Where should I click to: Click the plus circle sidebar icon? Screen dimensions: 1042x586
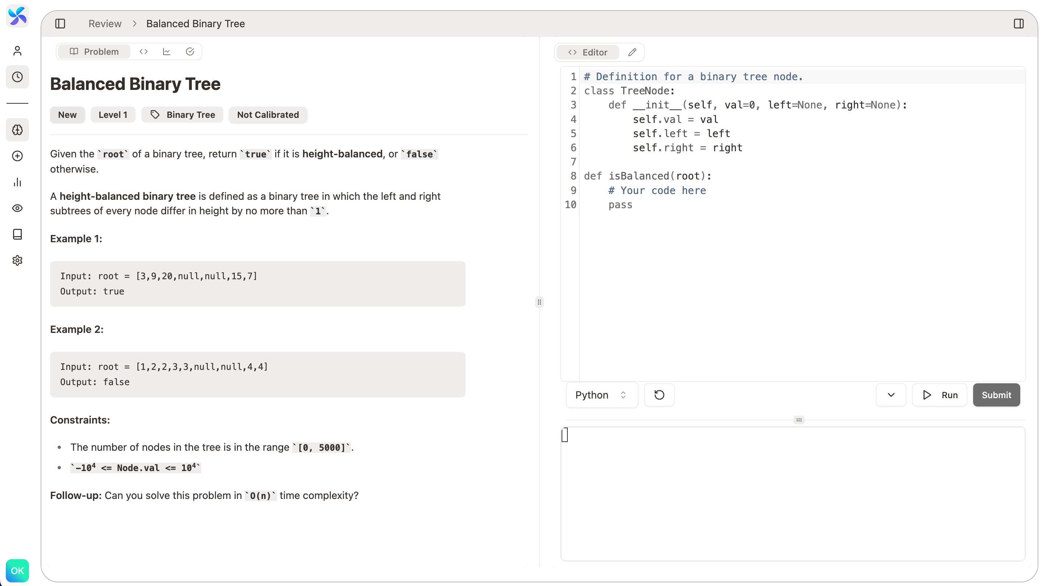point(17,156)
